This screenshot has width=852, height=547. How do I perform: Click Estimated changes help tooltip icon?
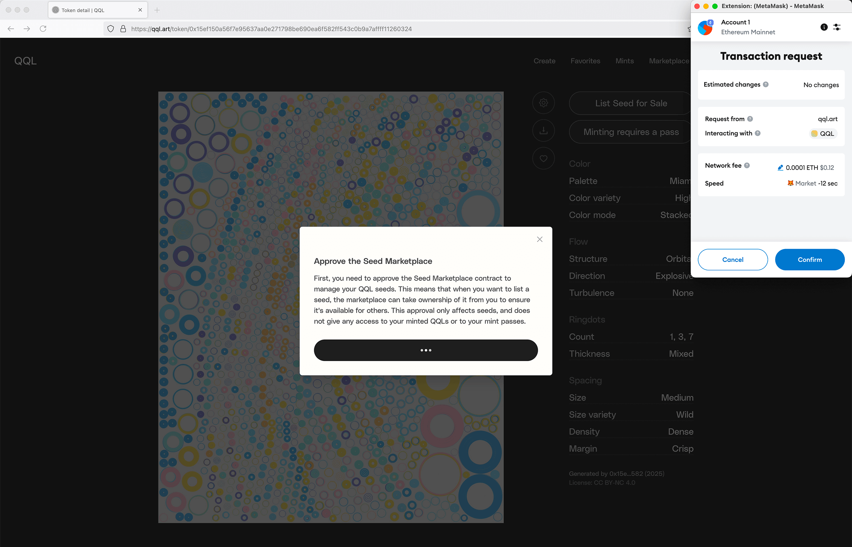coord(766,84)
